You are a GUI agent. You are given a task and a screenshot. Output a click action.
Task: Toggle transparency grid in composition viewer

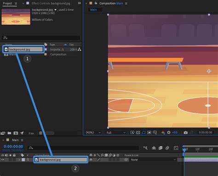(x=138, y=132)
